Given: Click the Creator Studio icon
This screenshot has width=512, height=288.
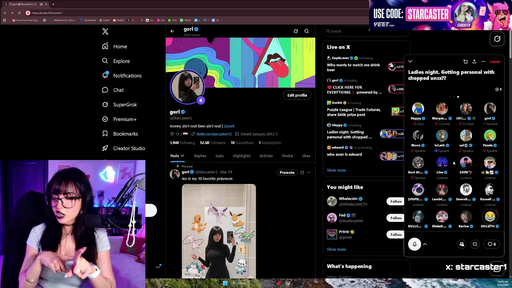Looking at the screenshot, I should coord(105,148).
